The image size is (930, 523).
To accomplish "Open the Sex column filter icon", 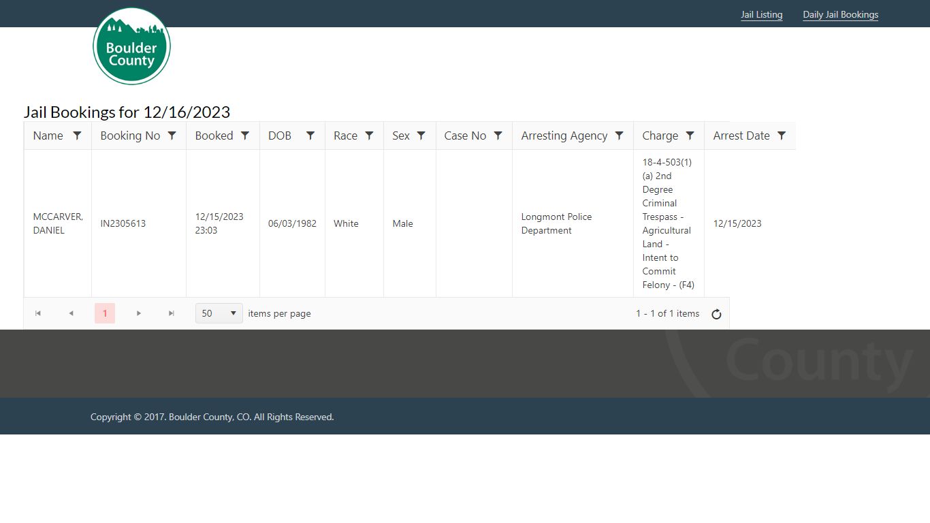I will point(421,136).
